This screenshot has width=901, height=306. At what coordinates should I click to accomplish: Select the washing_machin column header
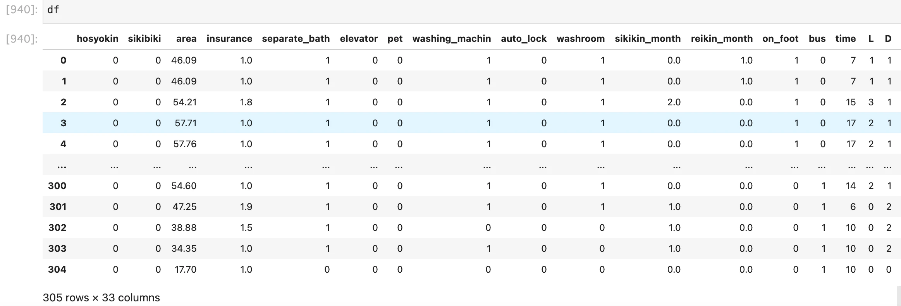[452, 39]
